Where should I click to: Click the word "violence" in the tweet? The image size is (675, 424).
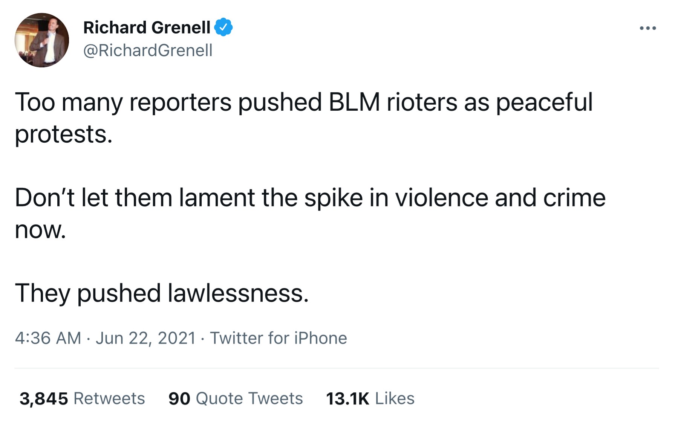coord(441,198)
